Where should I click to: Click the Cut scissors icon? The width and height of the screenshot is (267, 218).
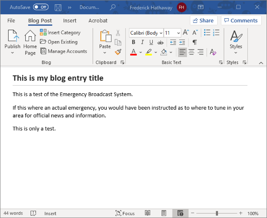coord(118,33)
